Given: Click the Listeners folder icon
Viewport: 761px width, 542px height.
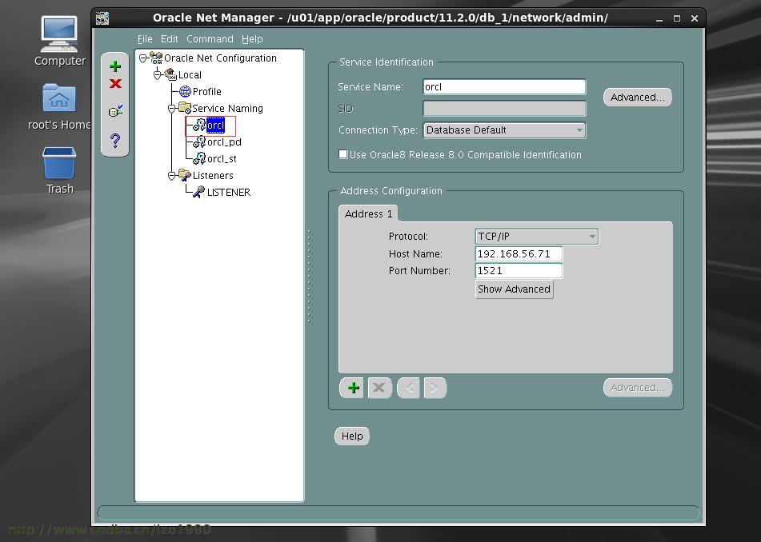Looking at the screenshot, I should tap(184, 176).
